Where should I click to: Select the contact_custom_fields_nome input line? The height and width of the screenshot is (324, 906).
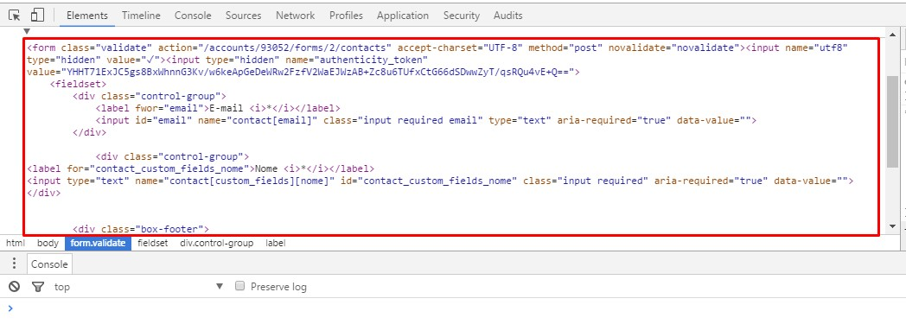(x=440, y=181)
